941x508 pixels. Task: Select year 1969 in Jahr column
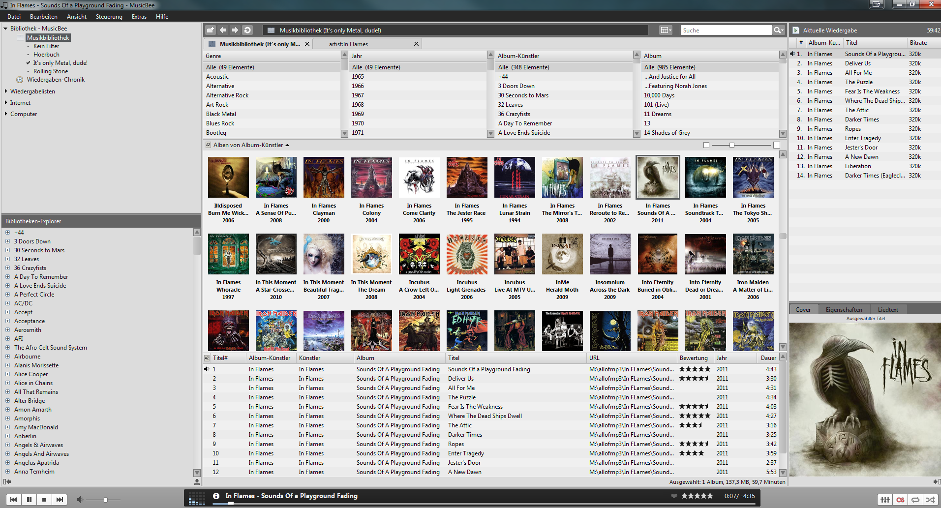pos(418,114)
